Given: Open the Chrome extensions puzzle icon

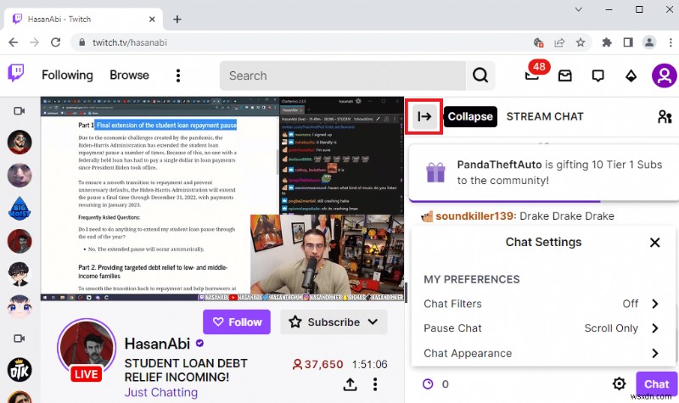Looking at the screenshot, I should (607, 42).
